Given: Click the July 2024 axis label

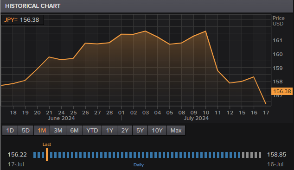Looking at the screenshot, I should coord(196,118).
